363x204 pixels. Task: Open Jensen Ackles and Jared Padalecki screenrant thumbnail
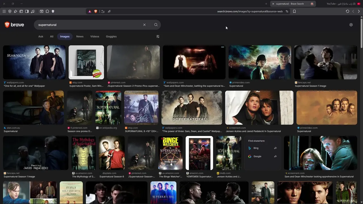pyautogui.click(x=259, y=108)
